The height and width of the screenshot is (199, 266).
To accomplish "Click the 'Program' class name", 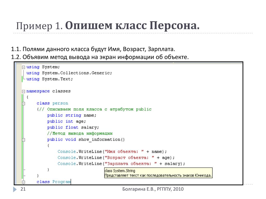I will click(62, 182).
